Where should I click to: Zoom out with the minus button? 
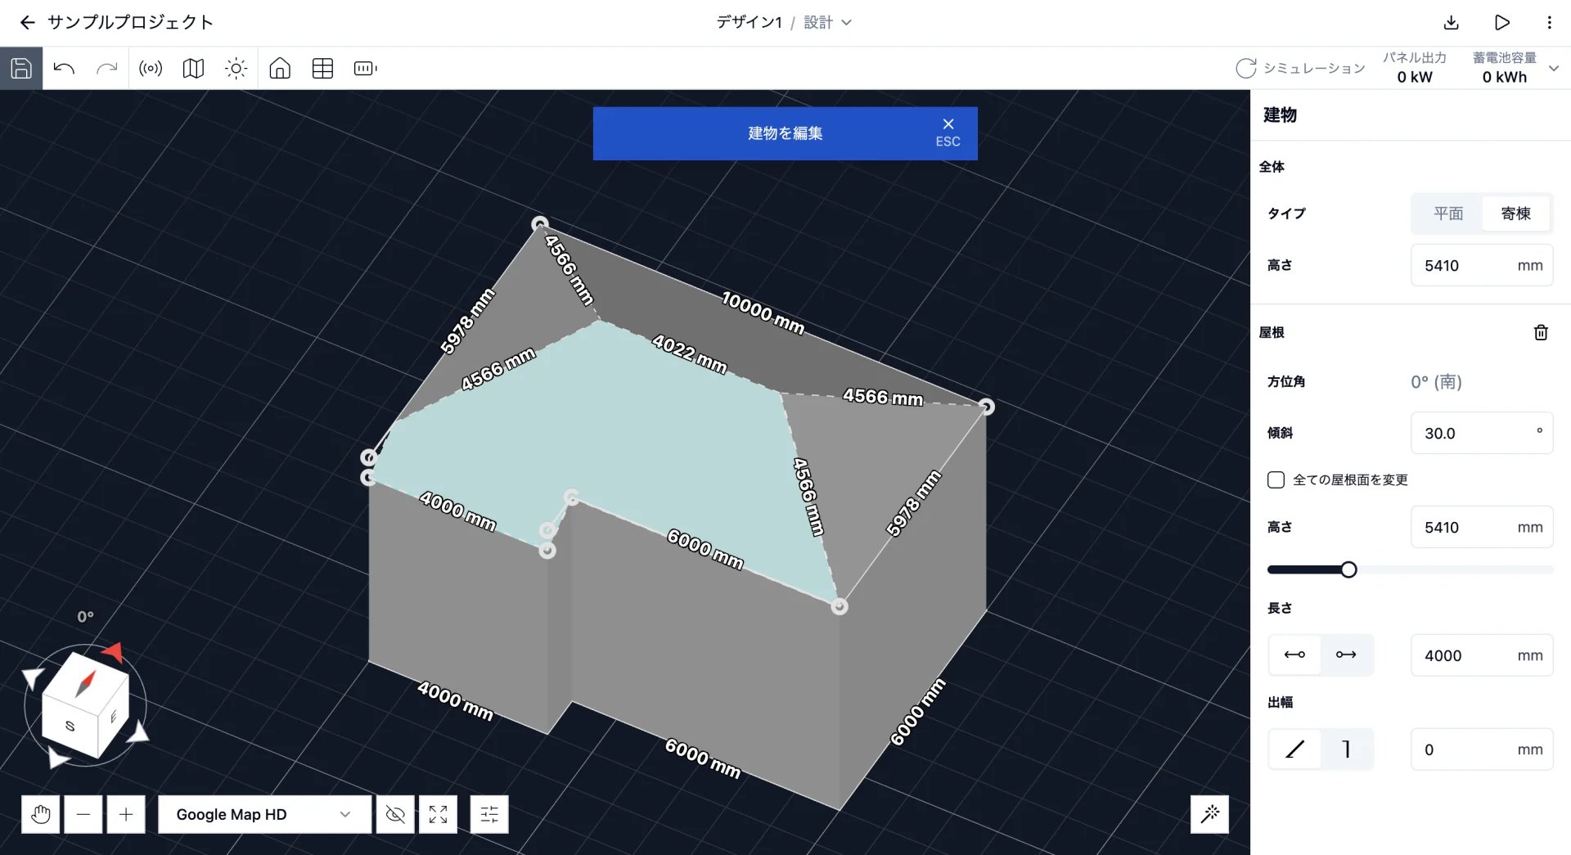click(83, 814)
